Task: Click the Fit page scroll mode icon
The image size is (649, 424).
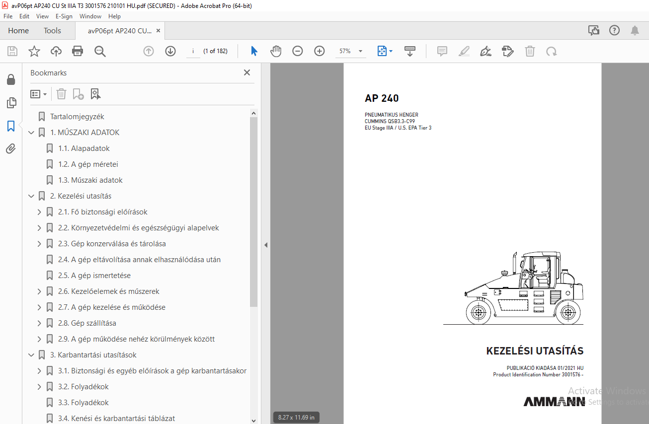Action: (382, 51)
